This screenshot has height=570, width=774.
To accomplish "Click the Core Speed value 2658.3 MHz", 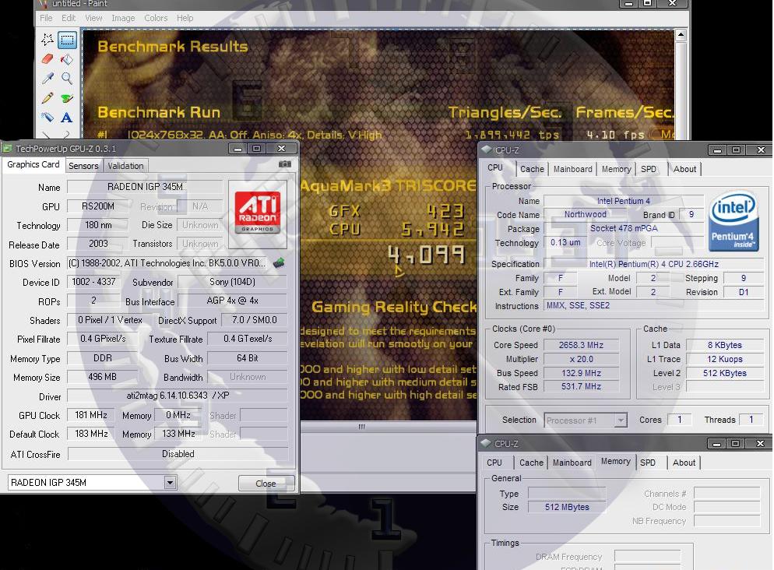I will coord(581,345).
